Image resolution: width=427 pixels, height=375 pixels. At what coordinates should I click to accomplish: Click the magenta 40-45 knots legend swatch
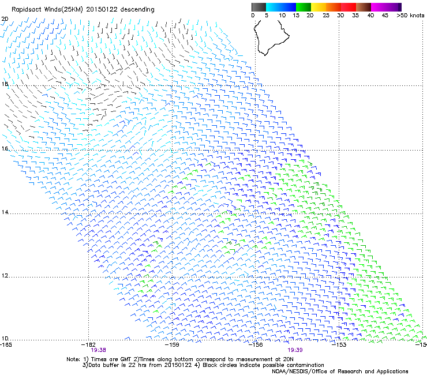[379, 7]
